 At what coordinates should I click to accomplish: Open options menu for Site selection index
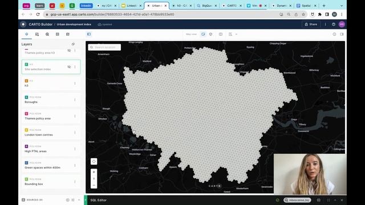click(75, 67)
